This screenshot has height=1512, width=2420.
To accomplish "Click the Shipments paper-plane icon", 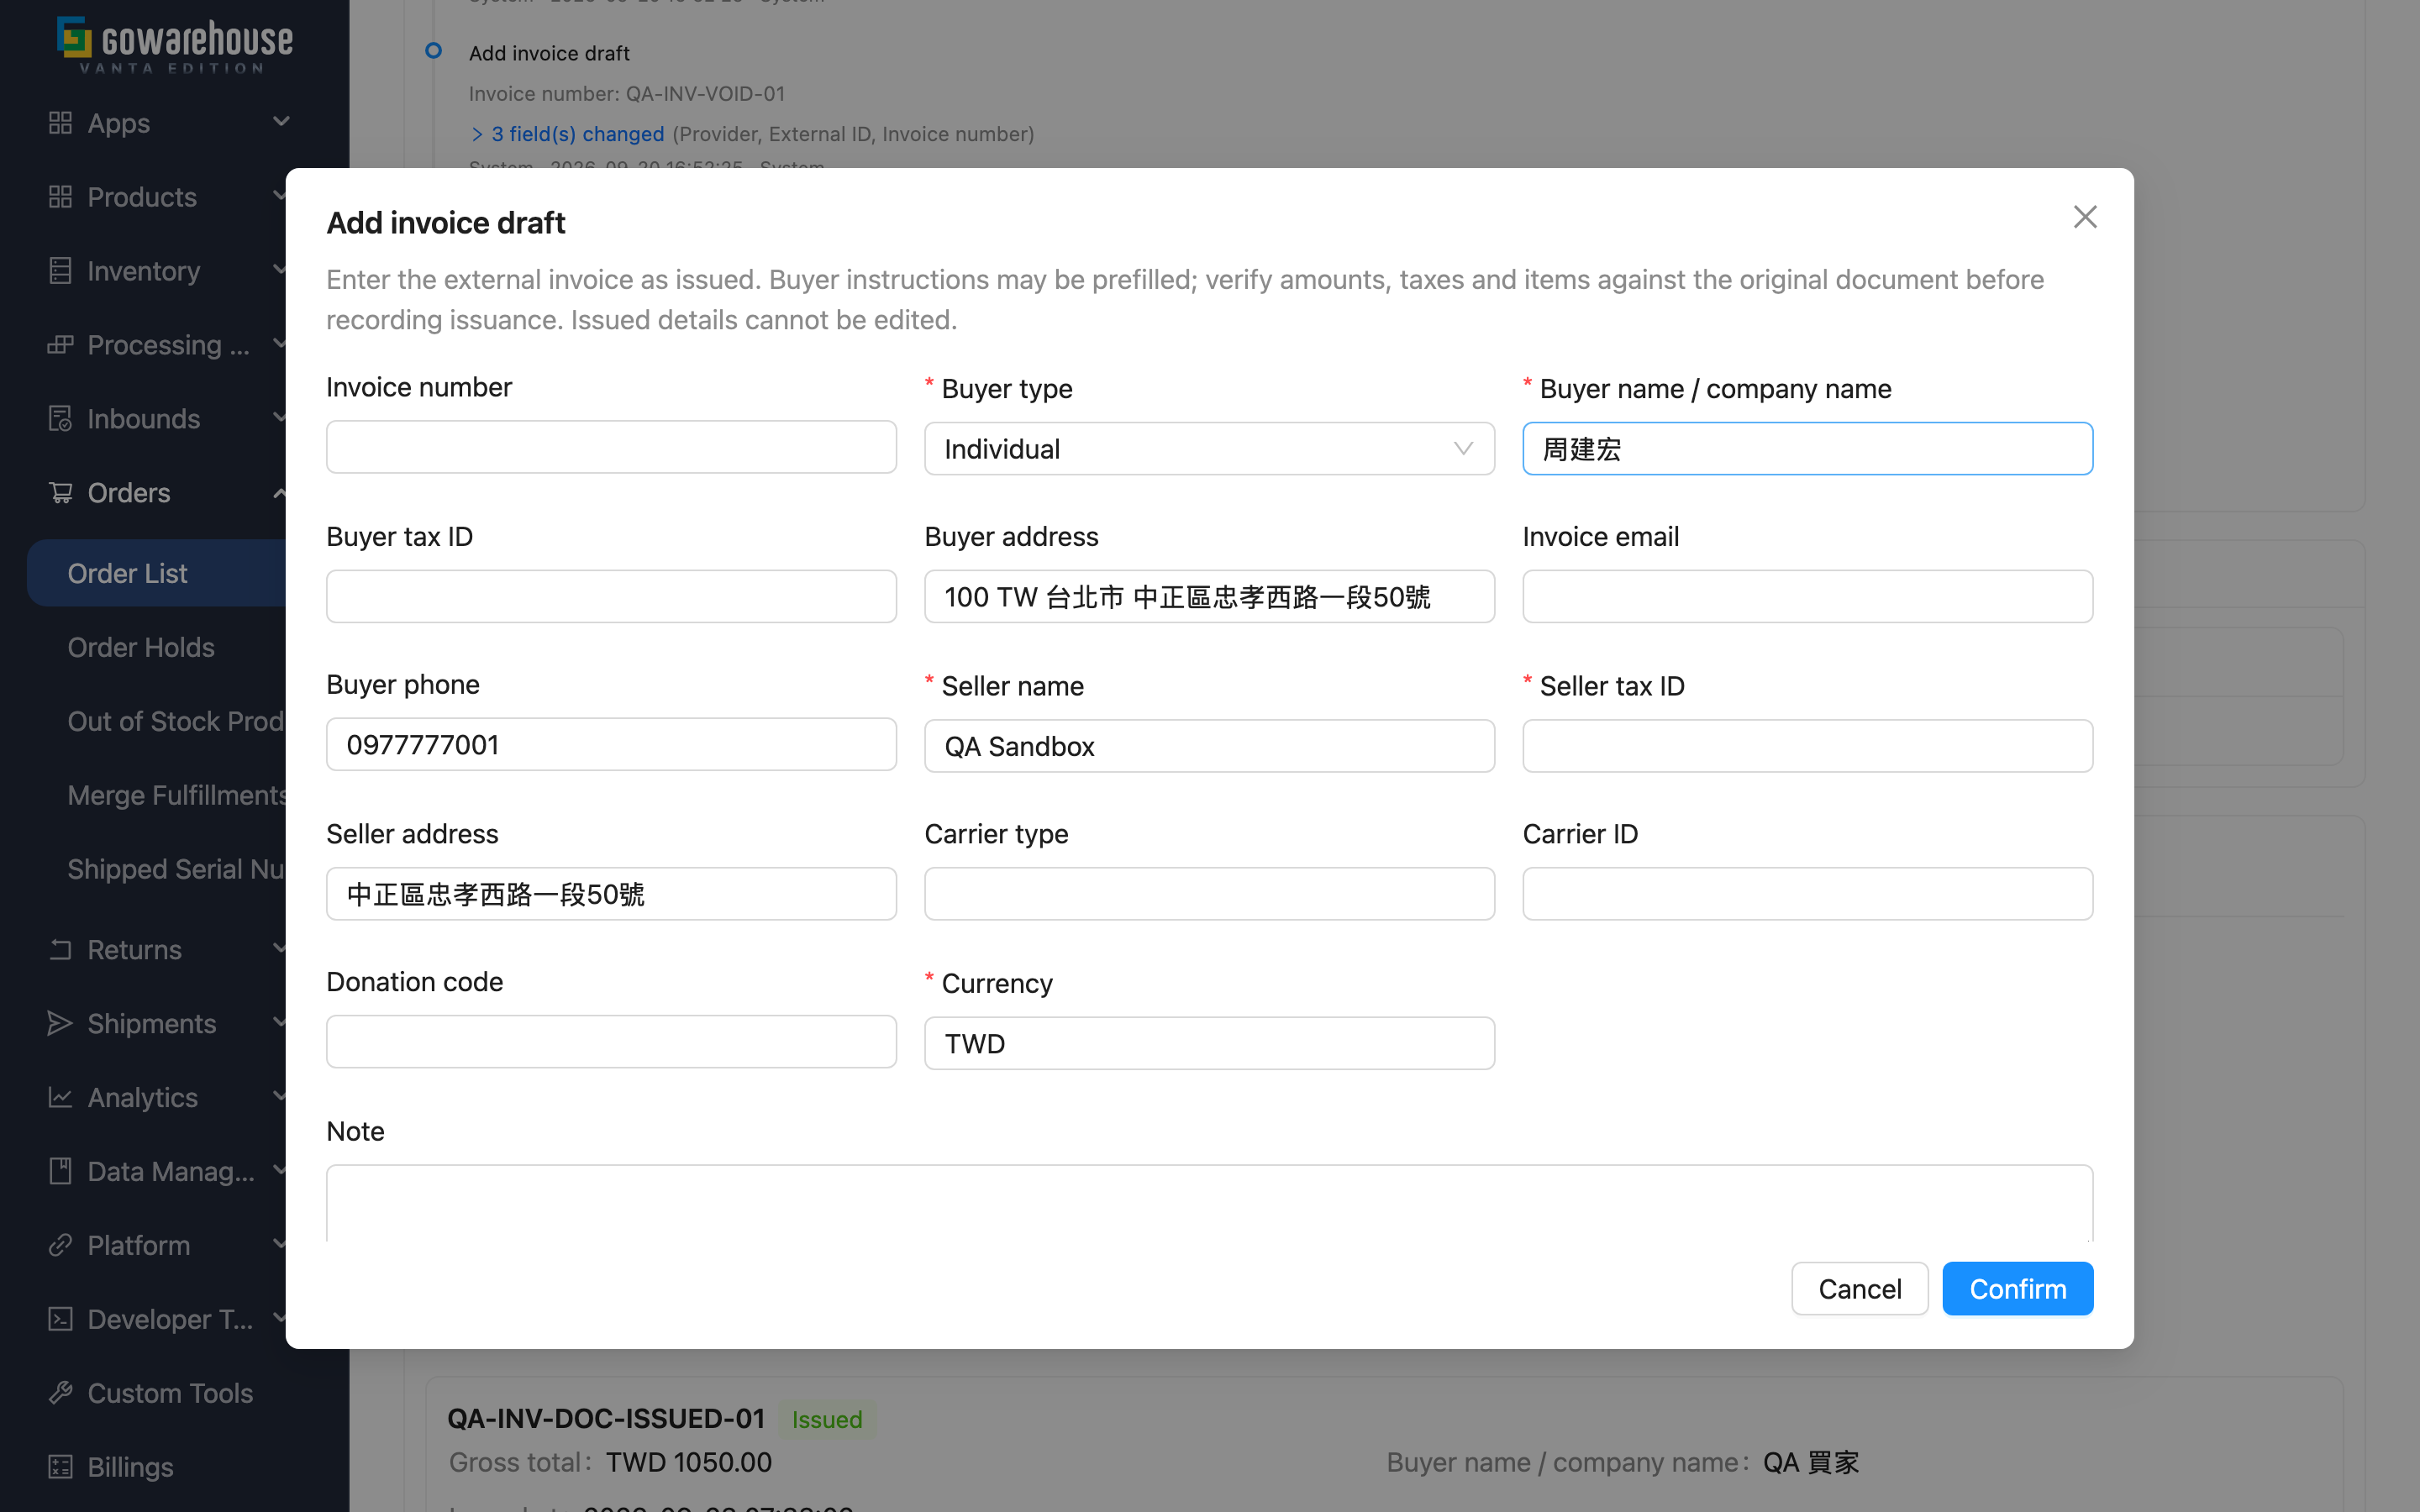I will point(60,1024).
